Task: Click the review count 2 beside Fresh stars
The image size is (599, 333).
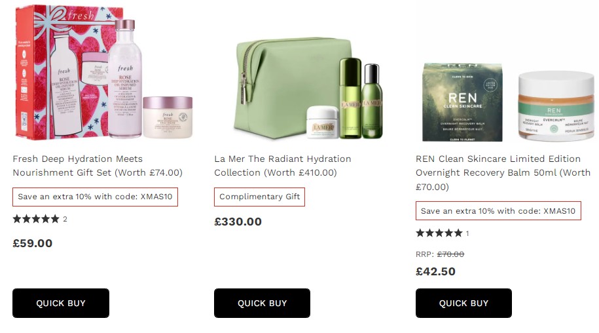Action: click(65, 219)
